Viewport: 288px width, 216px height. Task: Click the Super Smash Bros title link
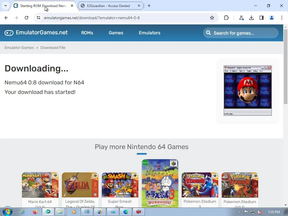click(120, 204)
